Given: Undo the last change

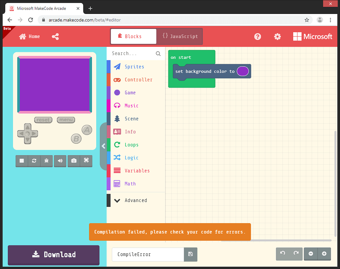Looking at the screenshot, I should tap(283, 253).
